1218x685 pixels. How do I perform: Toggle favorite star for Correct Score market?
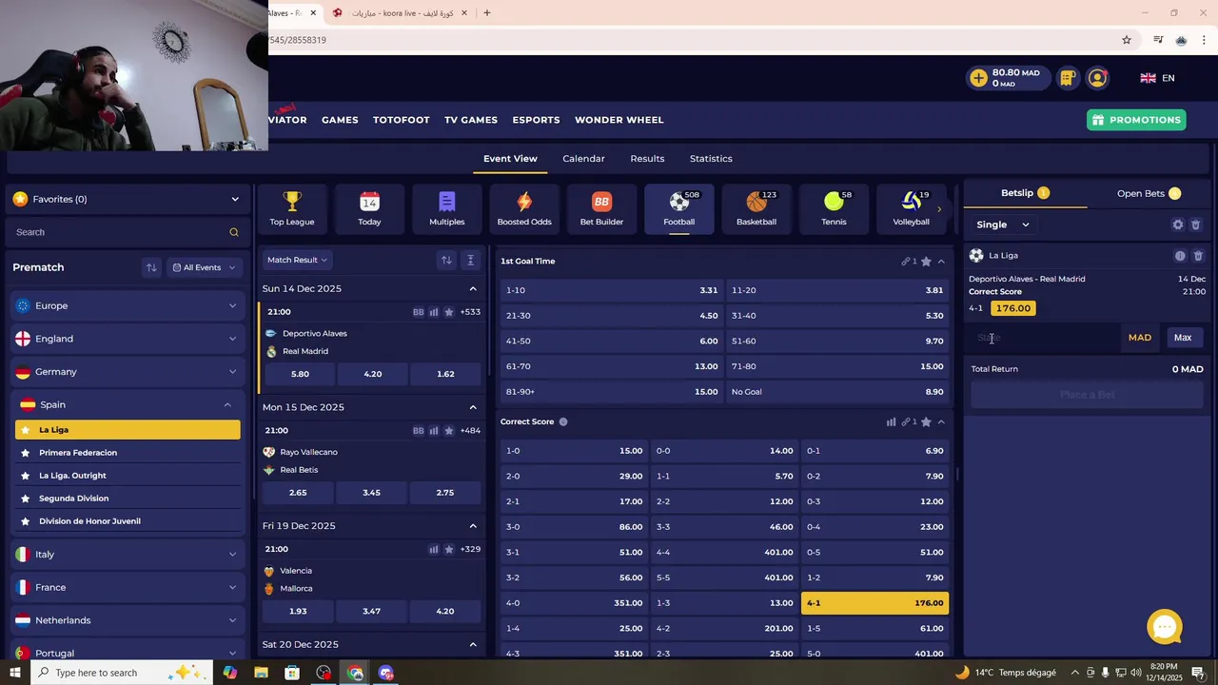[926, 421]
